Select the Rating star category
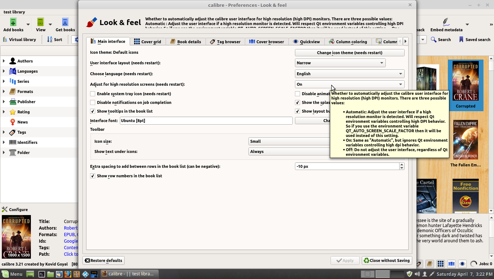 tap(13, 112)
